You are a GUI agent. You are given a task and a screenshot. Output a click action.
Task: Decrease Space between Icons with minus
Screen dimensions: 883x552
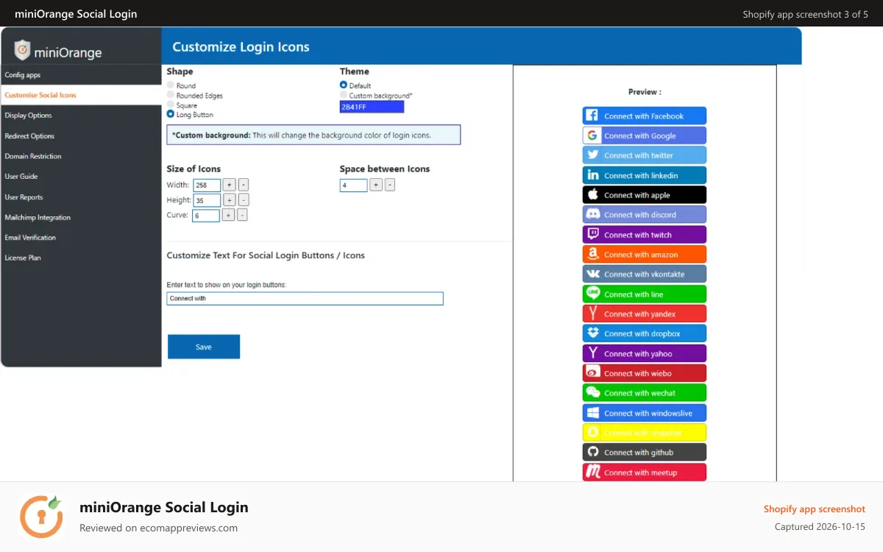pyautogui.click(x=390, y=185)
